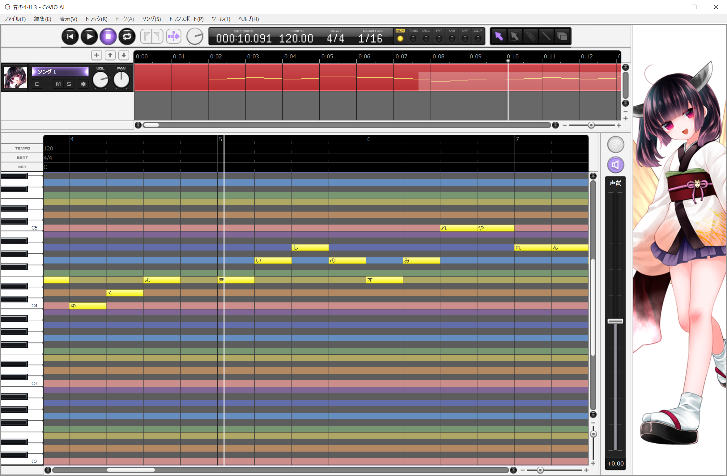Click the ソング 1 track name field

point(60,72)
